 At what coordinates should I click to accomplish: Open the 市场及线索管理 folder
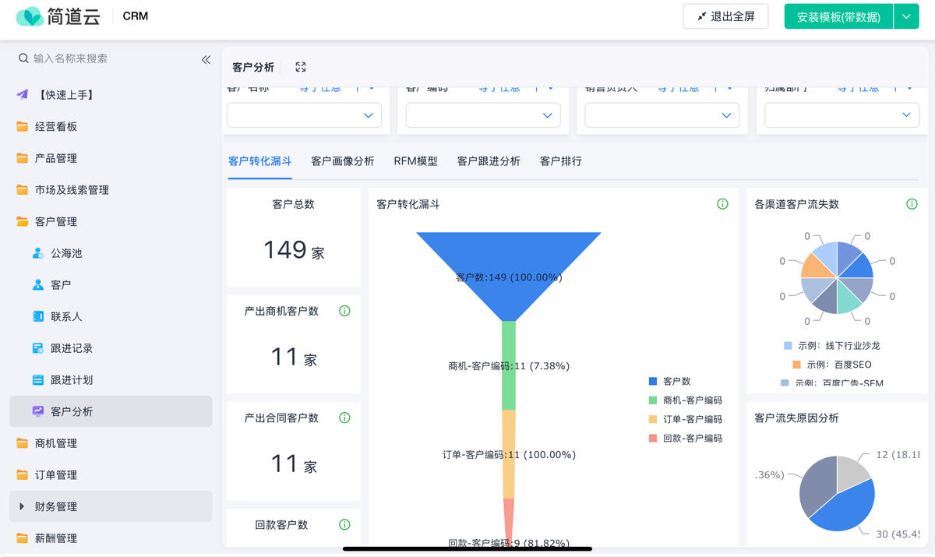111,190
